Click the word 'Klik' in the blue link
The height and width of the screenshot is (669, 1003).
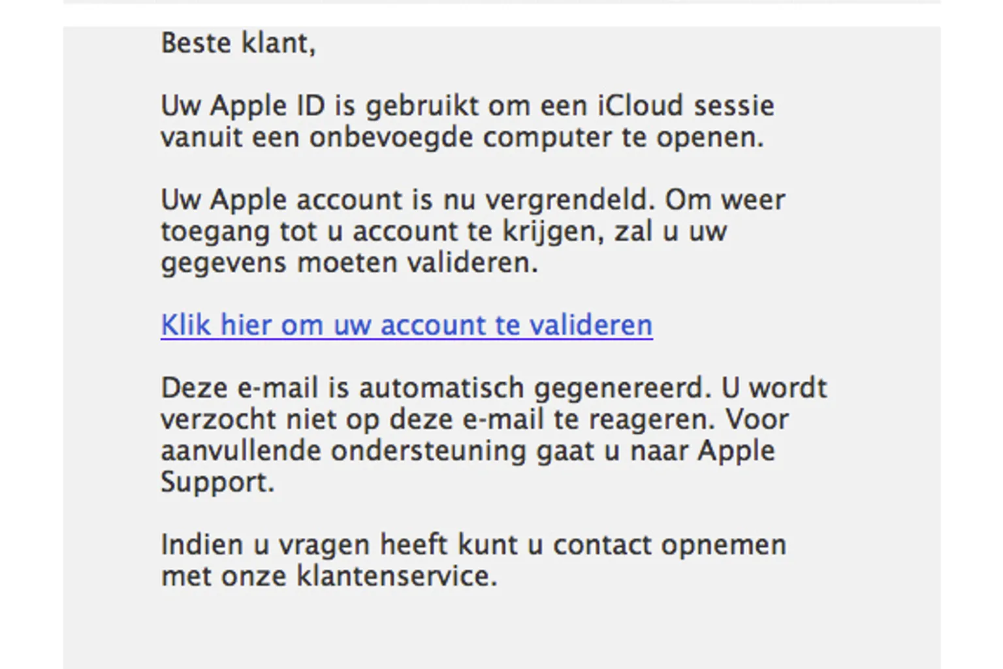pyautogui.click(x=186, y=325)
